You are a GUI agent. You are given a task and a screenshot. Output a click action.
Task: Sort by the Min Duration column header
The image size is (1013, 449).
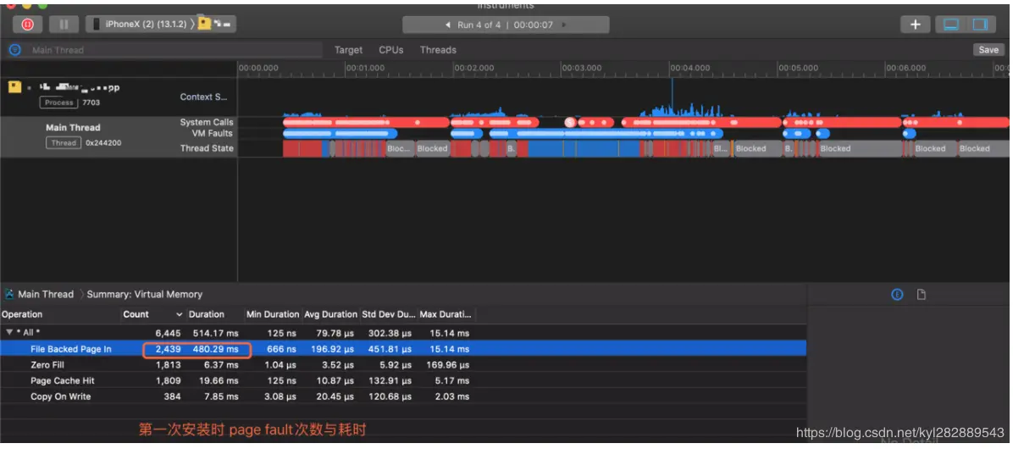pyautogui.click(x=272, y=314)
